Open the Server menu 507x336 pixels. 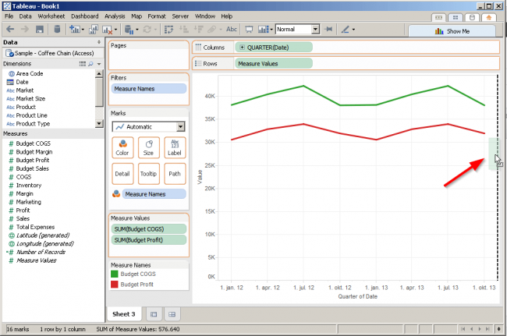[x=180, y=16]
